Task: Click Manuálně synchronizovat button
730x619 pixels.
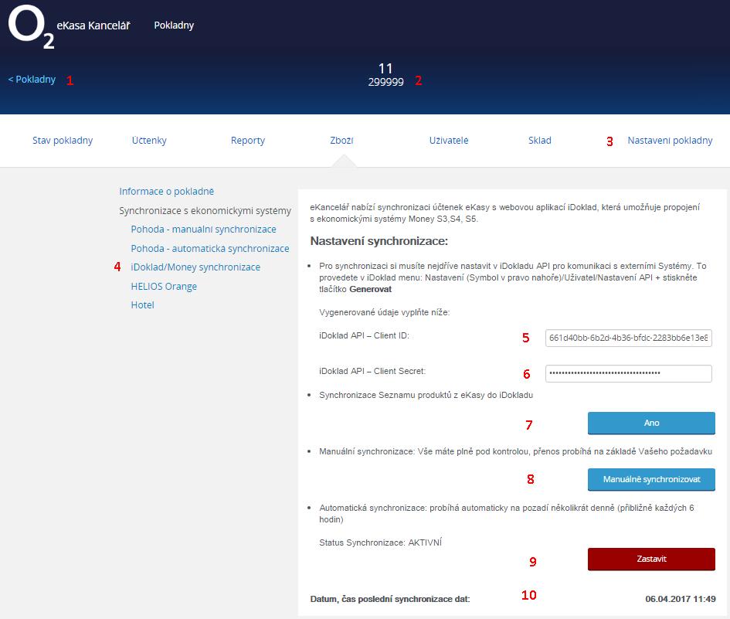Action: 651,479
